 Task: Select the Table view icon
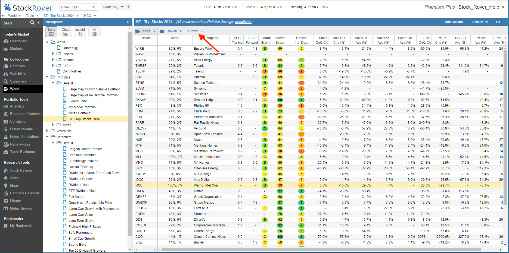tap(51, 32)
